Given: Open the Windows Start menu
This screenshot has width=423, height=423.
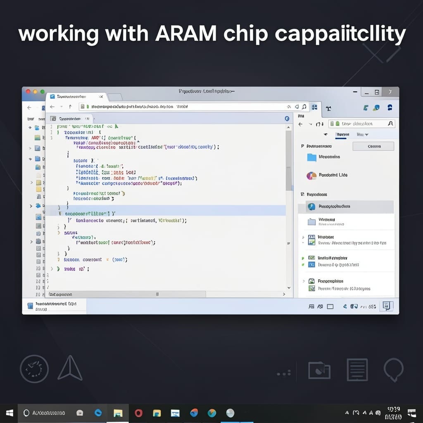Looking at the screenshot, I should click(x=10, y=413).
